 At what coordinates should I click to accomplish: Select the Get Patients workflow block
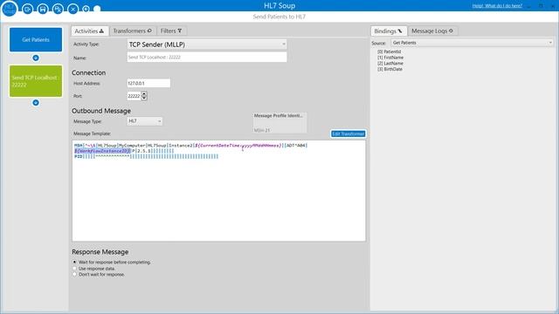click(36, 39)
